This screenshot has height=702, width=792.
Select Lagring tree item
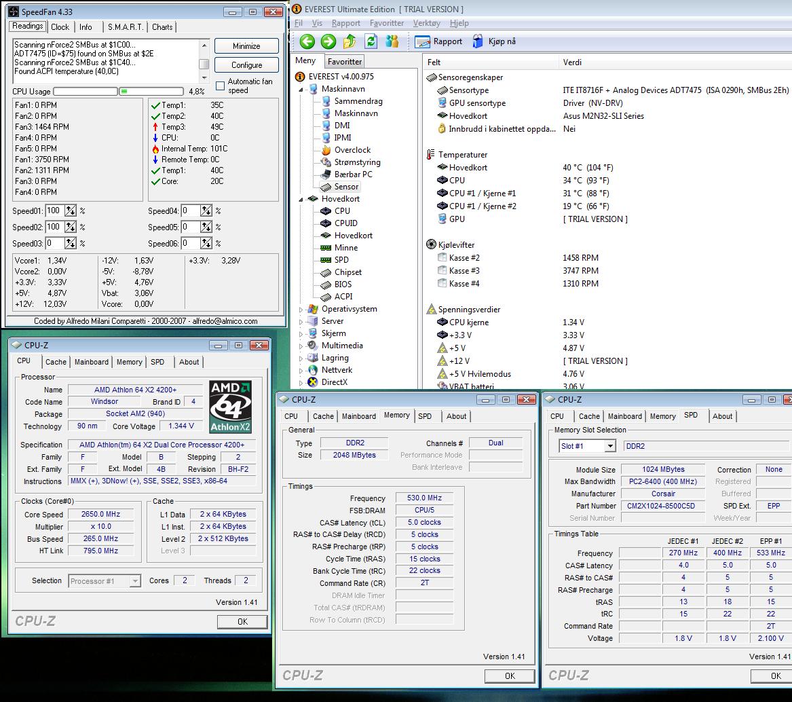pyautogui.click(x=328, y=358)
